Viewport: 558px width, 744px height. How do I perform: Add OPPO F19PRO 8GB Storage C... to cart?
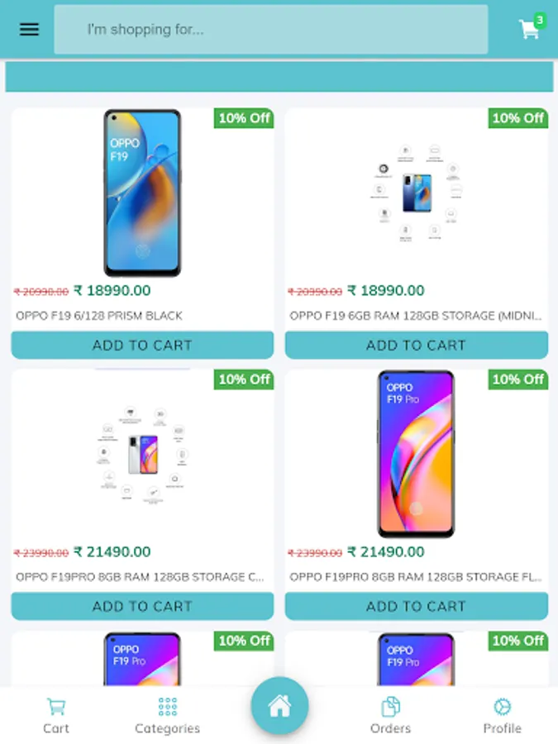142,606
